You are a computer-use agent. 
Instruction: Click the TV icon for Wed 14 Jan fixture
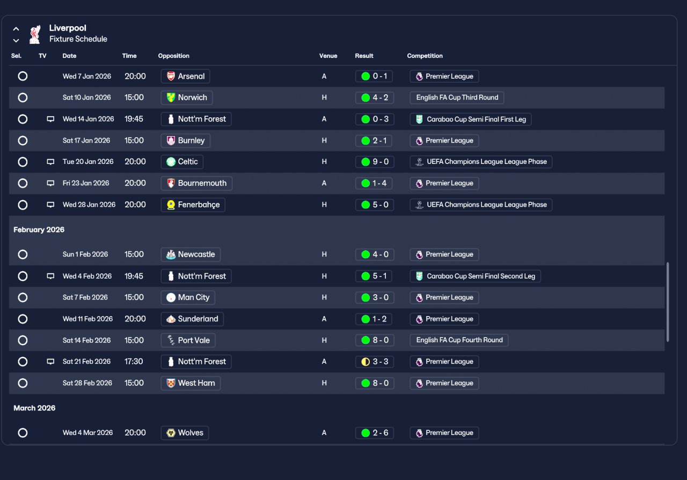(50, 119)
